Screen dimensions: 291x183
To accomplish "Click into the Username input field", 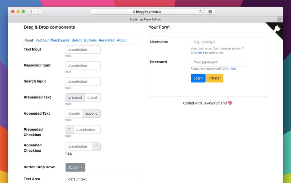I will coord(218,42).
